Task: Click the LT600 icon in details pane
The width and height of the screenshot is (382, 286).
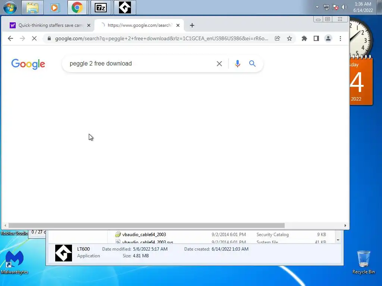Action: [x=63, y=253]
